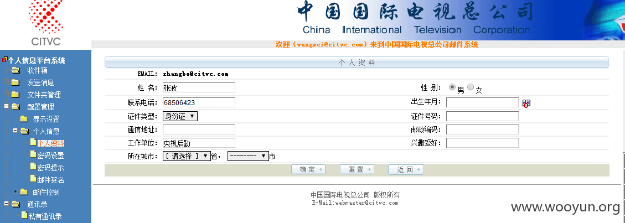Click the 显示设置 folder icon
Image resolution: width=625 pixels, height=223 pixels.
pos(24,118)
